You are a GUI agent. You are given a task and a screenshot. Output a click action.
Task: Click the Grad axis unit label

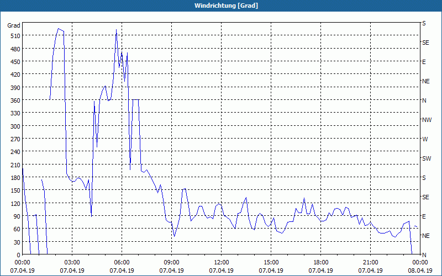[x=14, y=25]
